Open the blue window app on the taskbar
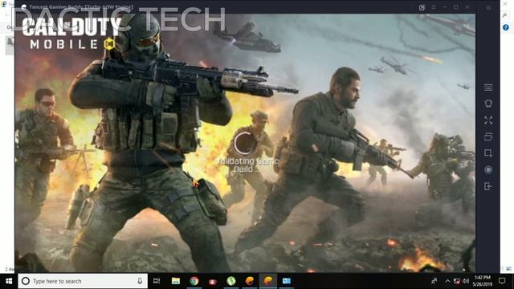 (x=287, y=281)
